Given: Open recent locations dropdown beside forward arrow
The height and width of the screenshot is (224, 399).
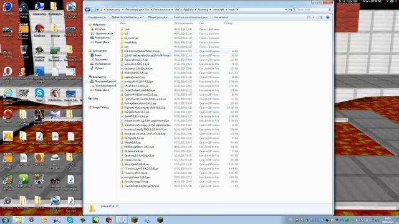Looking at the screenshot, I should pyautogui.click(x=97, y=10).
